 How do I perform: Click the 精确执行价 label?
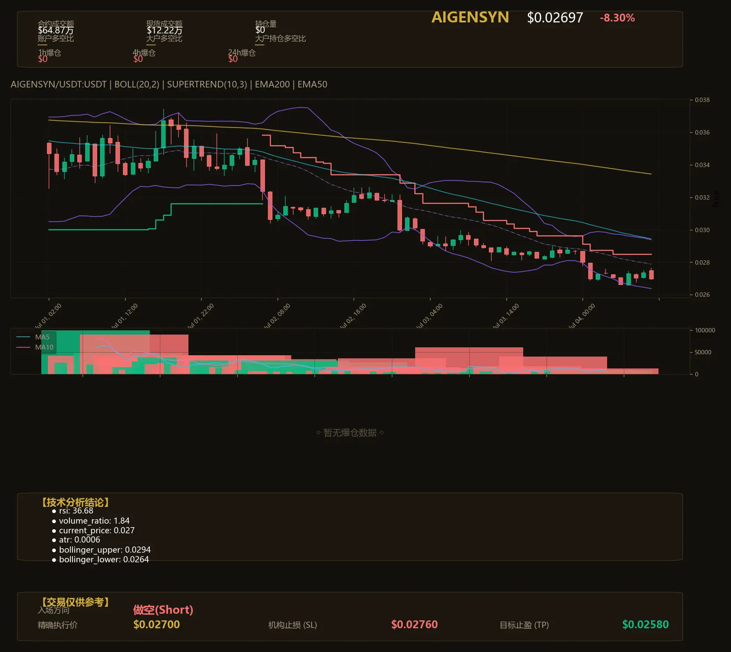[58, 625]
